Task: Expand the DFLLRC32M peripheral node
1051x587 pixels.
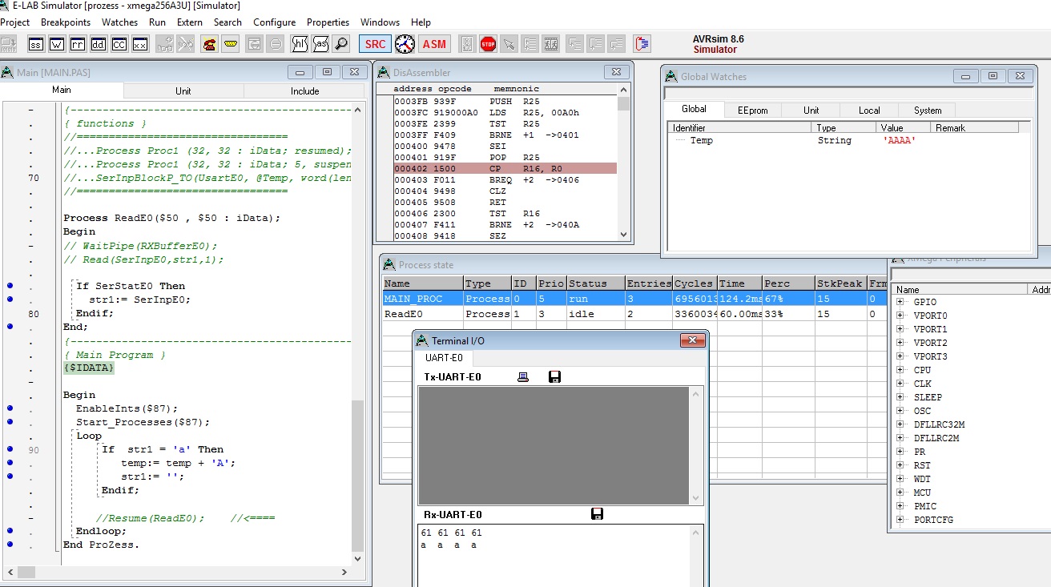Action: coord(900,424)
